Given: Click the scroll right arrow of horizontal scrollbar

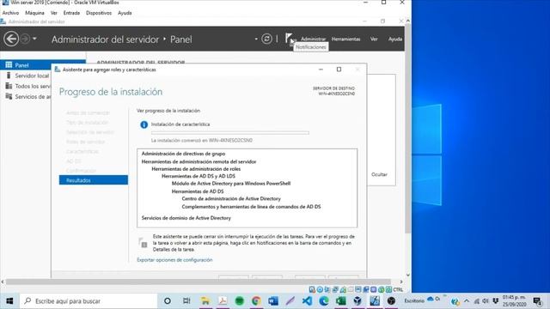Looking at the screenshot, I should [401, 282].
